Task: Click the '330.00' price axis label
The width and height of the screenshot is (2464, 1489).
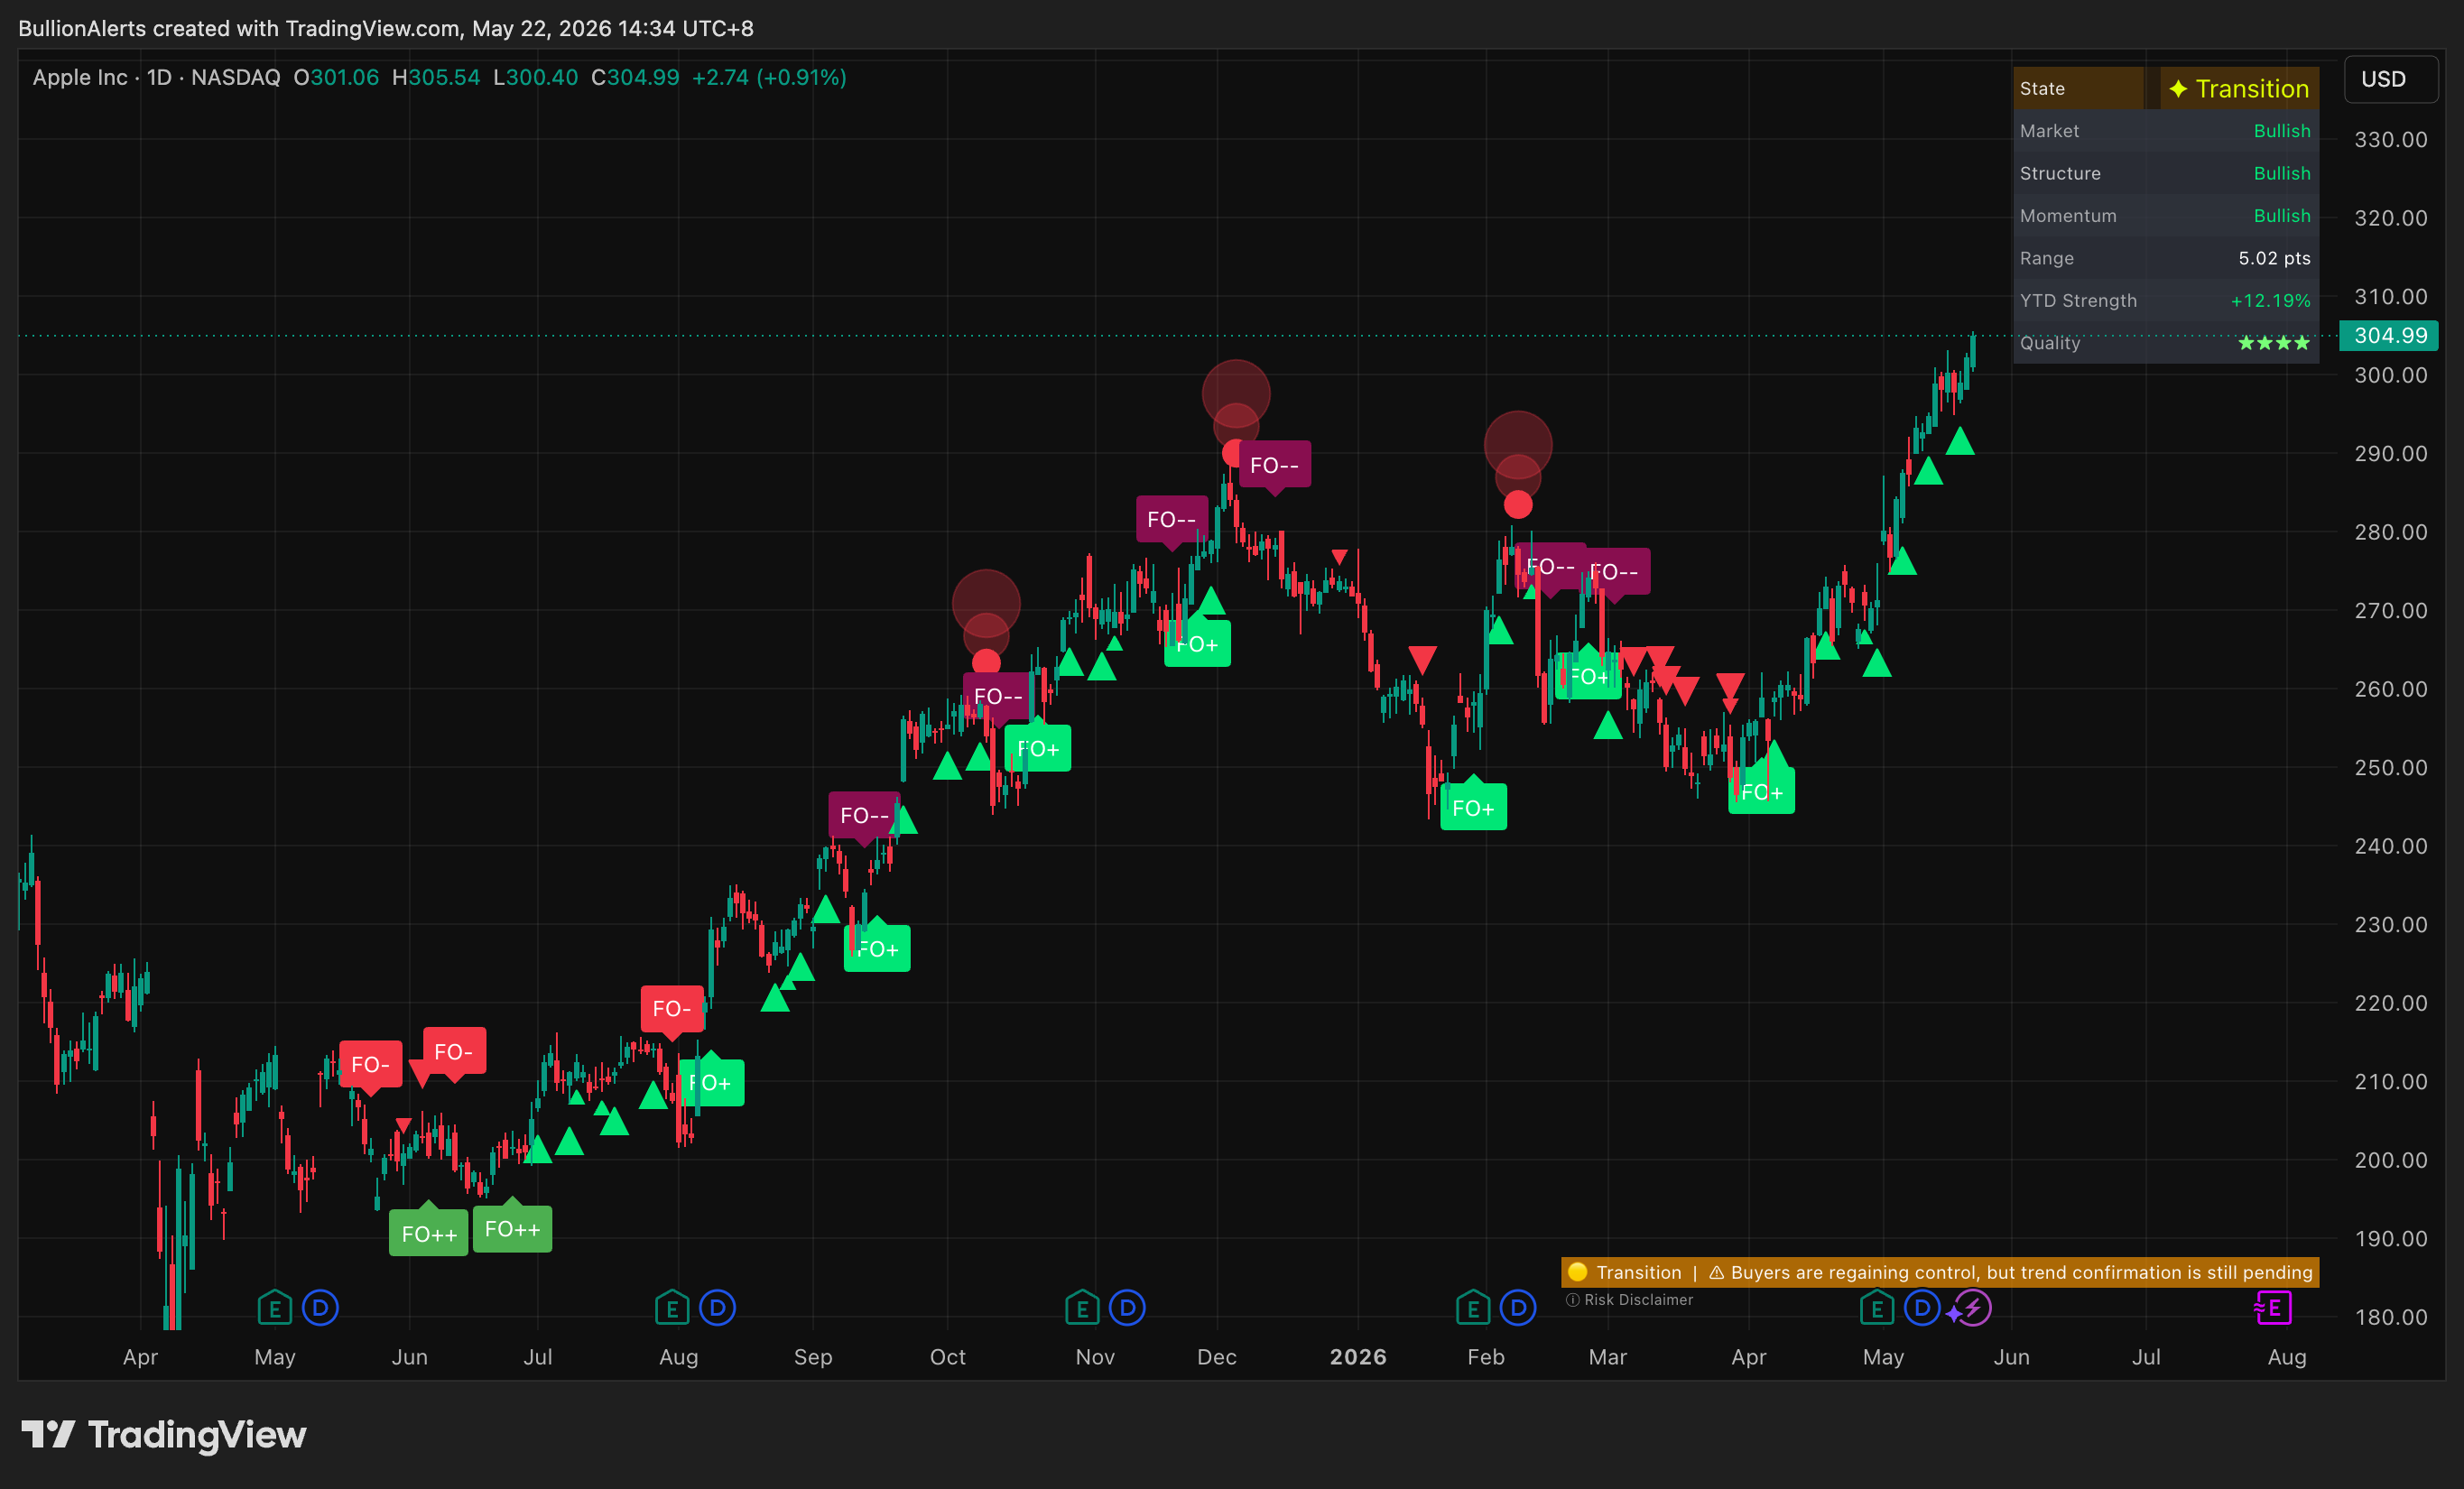Action: 2390,140
